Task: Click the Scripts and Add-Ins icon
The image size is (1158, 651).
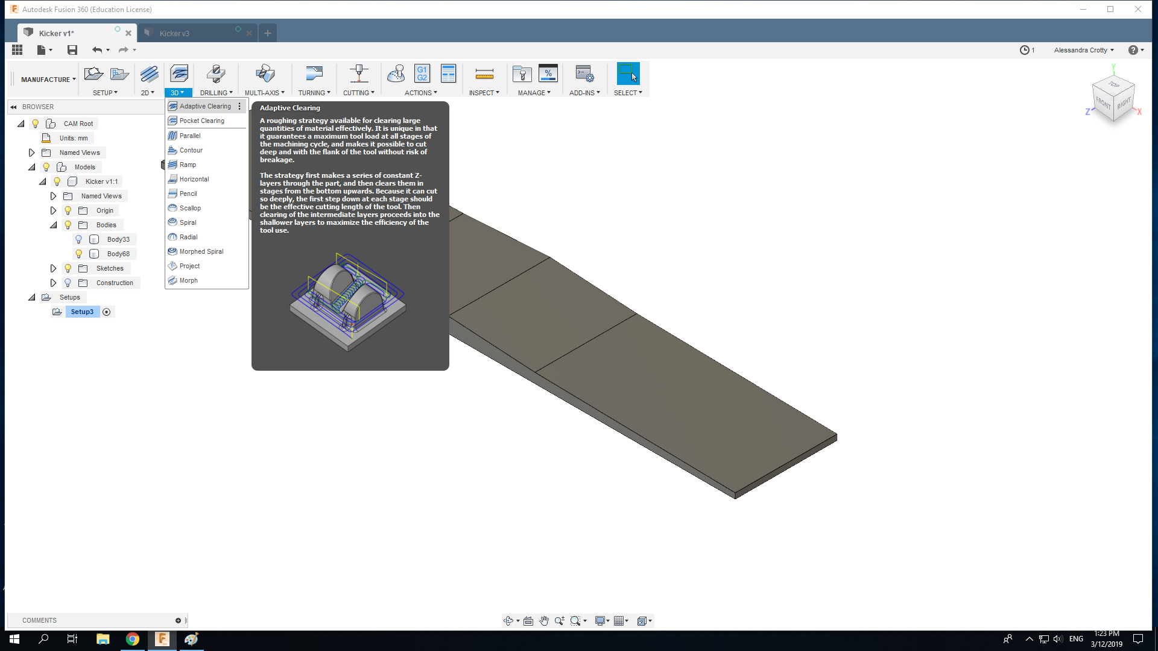Action: click(x=584, y=74)
